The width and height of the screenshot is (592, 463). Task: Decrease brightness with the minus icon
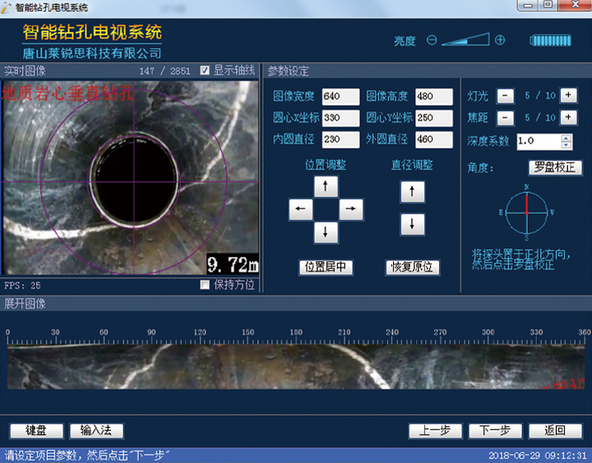(432, 40)
